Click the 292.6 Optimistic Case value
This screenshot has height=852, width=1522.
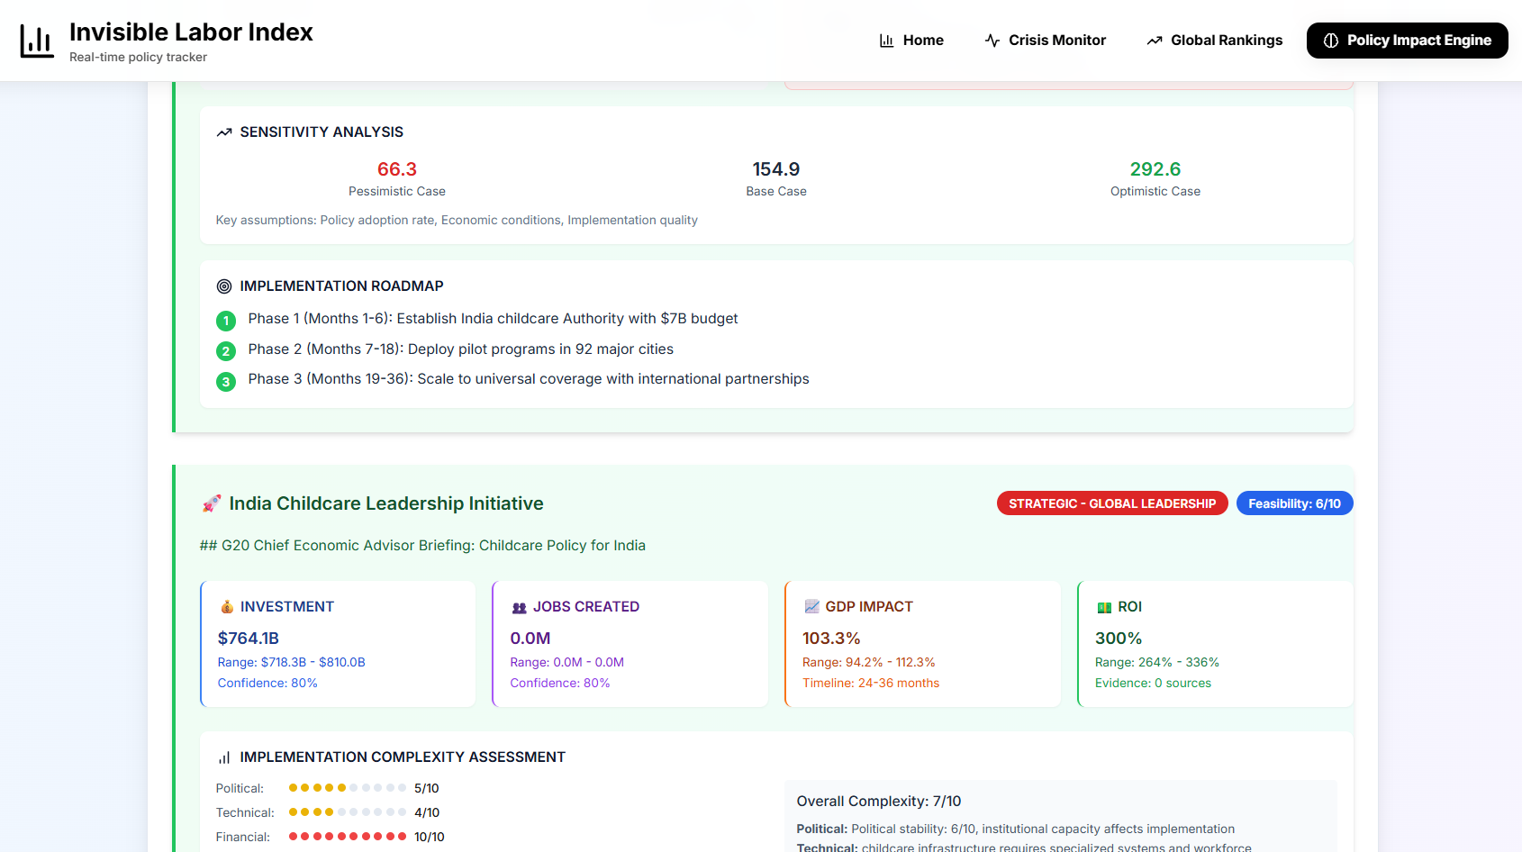point(1155,169)
